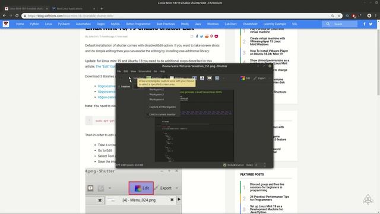The width and height of the screenshot is (380, 214).
Task: Open '24 Practical Performance Tips for Programmers' post
Action: [269, 198]
